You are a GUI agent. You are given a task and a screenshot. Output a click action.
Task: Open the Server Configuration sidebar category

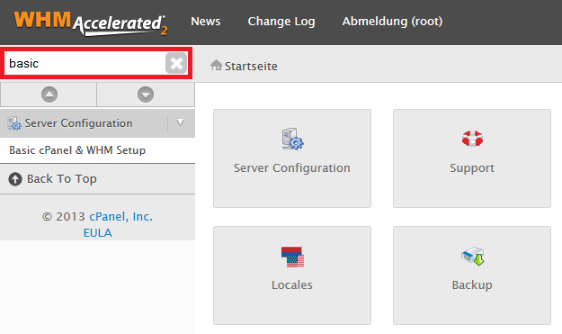tap(78, 123)
